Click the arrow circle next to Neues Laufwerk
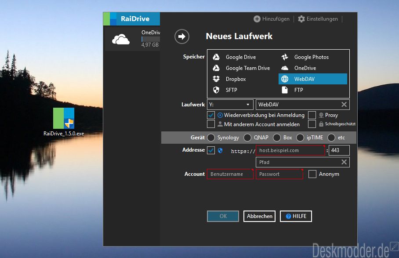This screenshot has height=258, width=399. pyautogui.click(x=181, y=36)
